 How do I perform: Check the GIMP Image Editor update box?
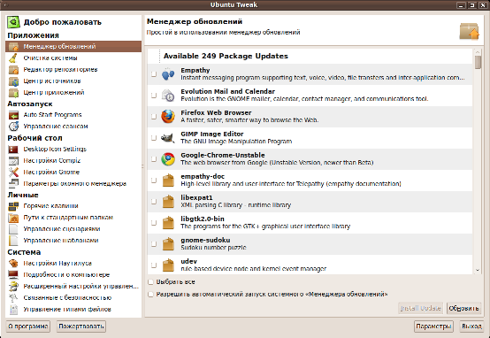[153, 138]
